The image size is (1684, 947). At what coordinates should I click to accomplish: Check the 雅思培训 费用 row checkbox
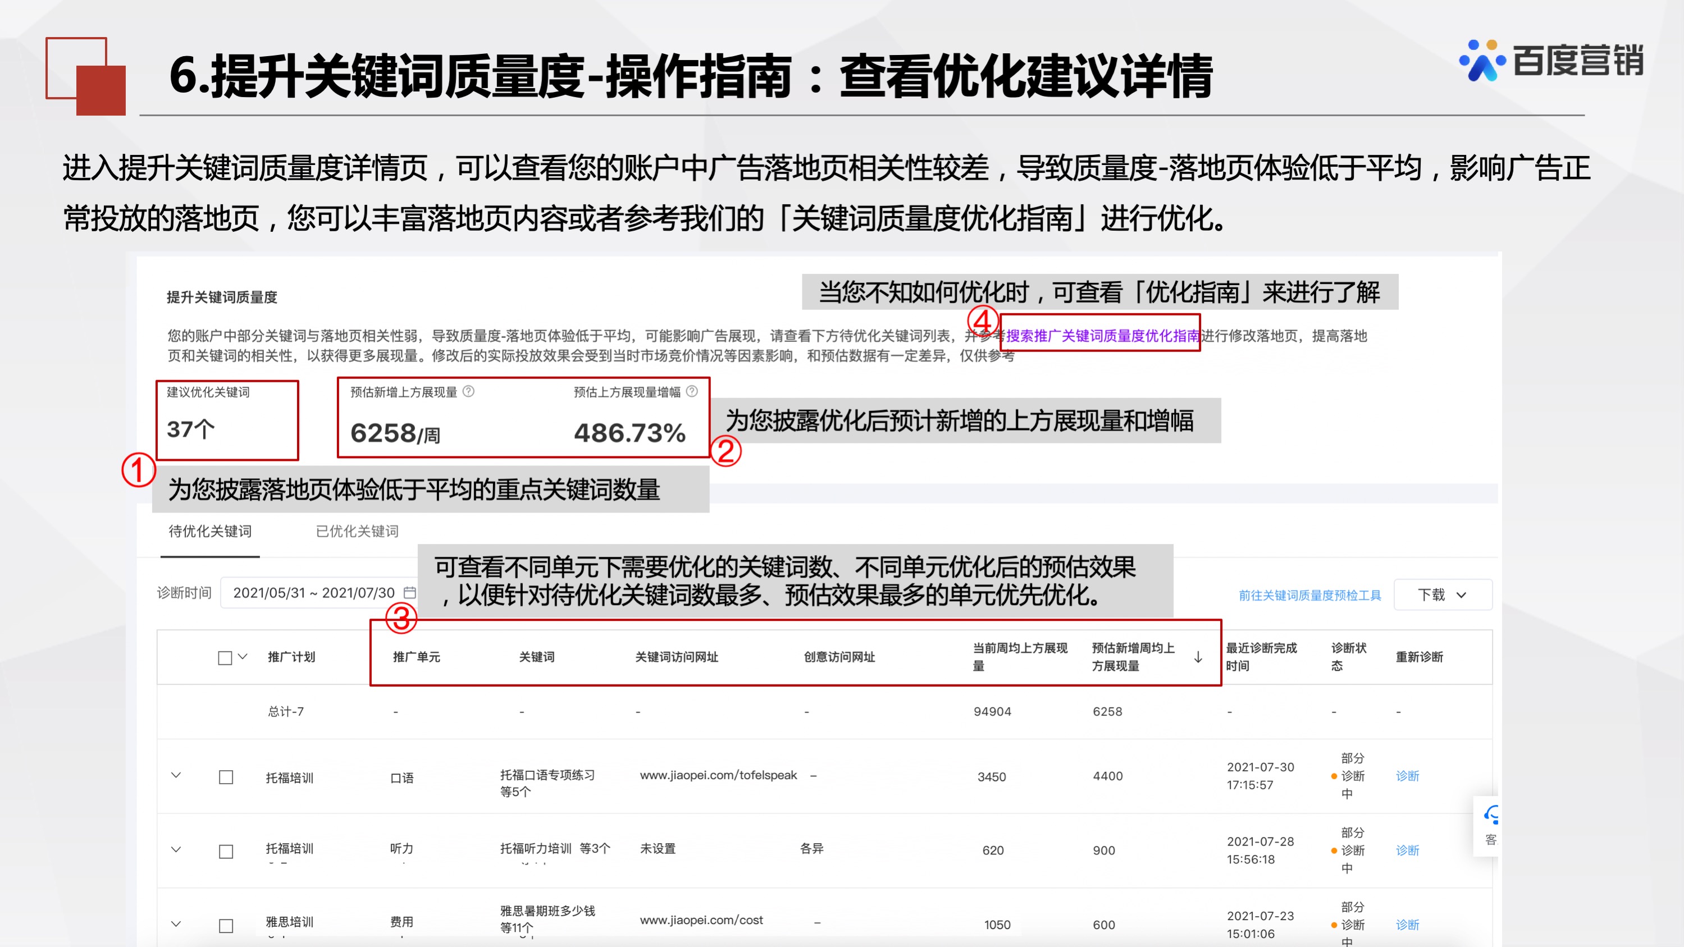coord(226,924)
